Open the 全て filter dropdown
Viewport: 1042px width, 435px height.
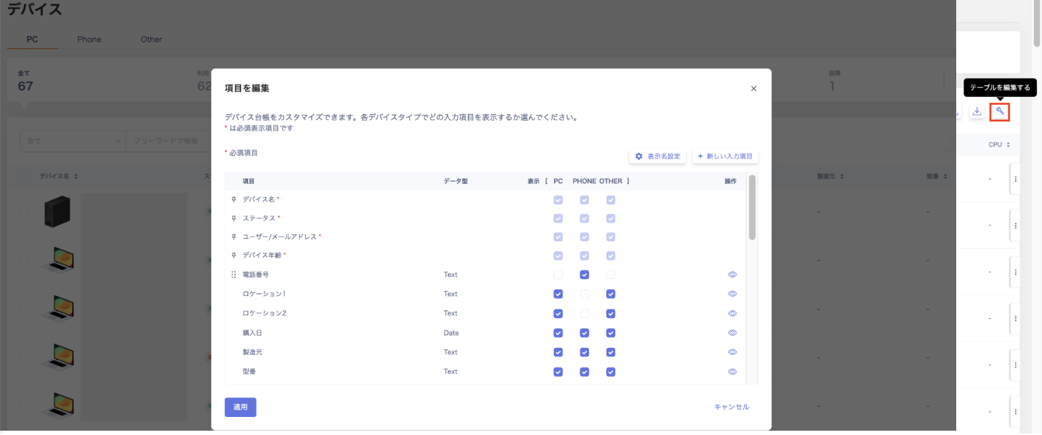[73, 141]
